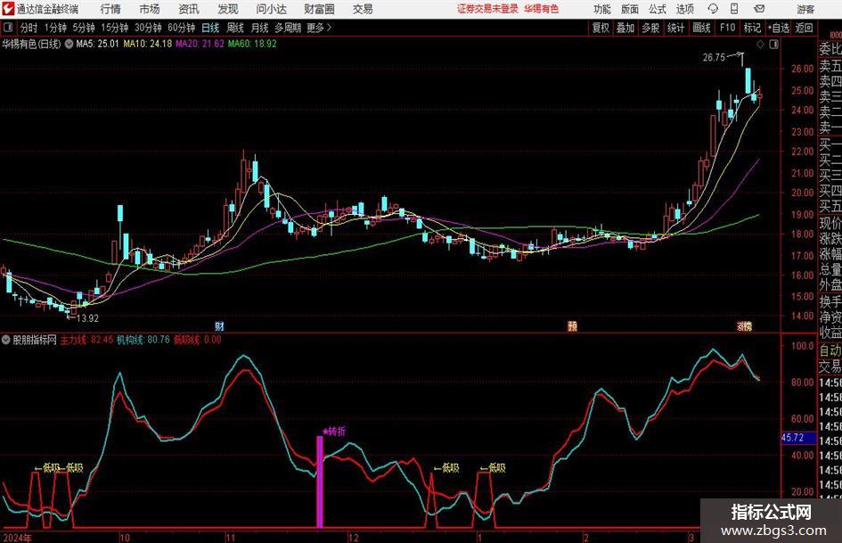Click the MA10: 24.18 value label
Image resolution: width=842 pixels, height=543 pixels.
pyautogui.click(x=148, y=44)
